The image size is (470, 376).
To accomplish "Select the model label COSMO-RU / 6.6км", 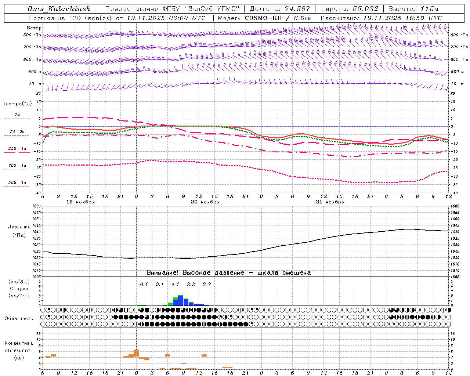I will (x=278, y=18).
